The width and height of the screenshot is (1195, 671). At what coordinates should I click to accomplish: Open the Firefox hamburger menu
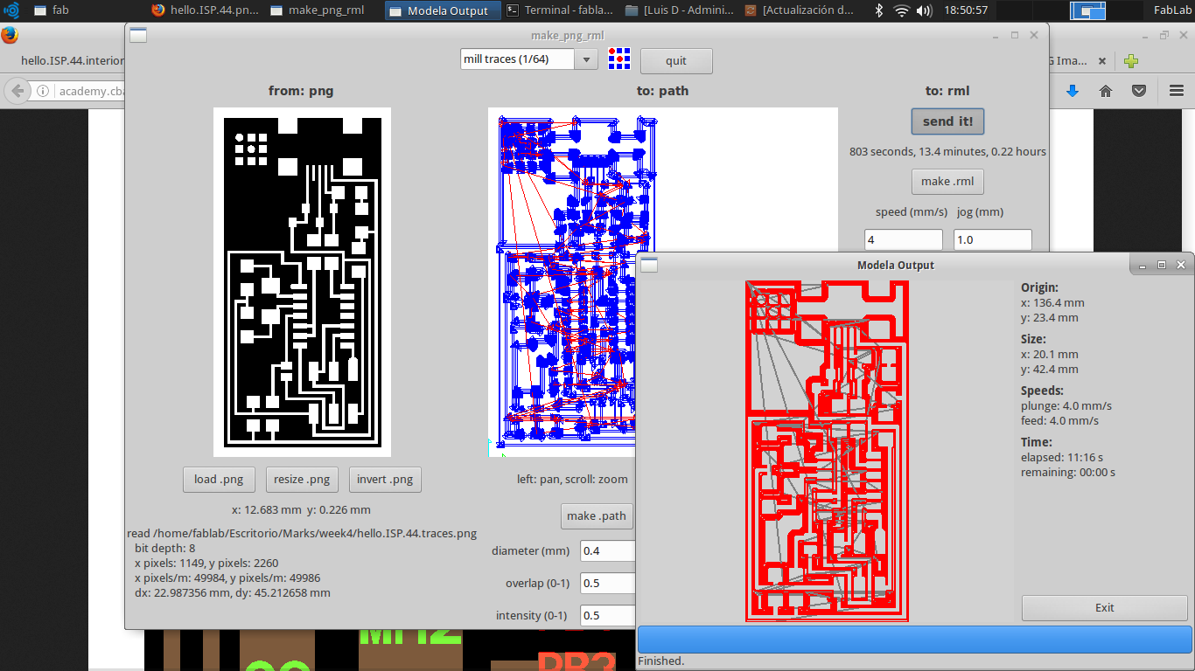click(1177, 91)
